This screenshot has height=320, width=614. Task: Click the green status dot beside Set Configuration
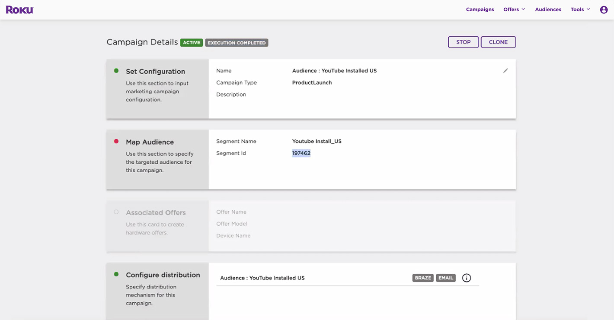pyautogui.click(x=117, y=70)
